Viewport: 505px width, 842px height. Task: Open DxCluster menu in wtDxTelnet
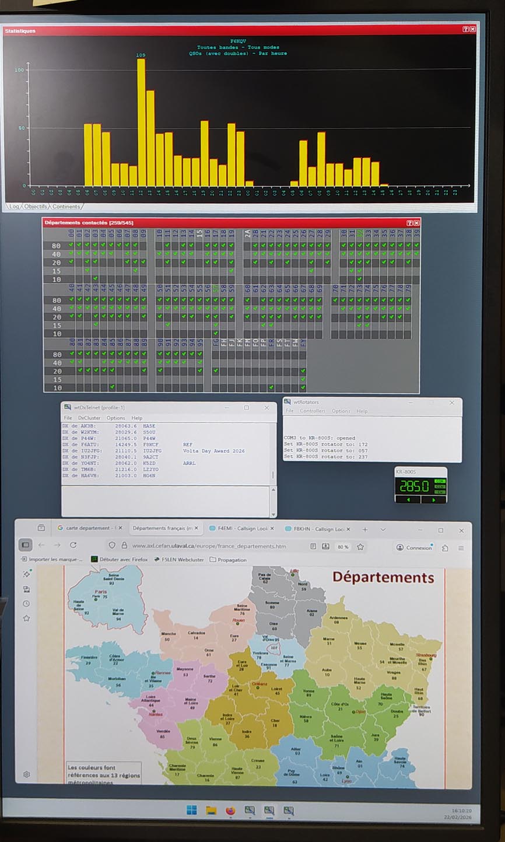(x=89, y=418)
